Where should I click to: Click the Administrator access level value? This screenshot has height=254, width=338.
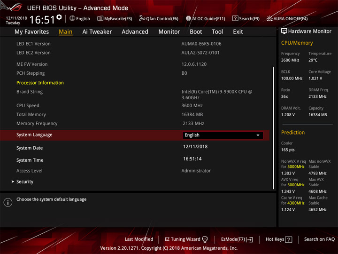(196, 171)
